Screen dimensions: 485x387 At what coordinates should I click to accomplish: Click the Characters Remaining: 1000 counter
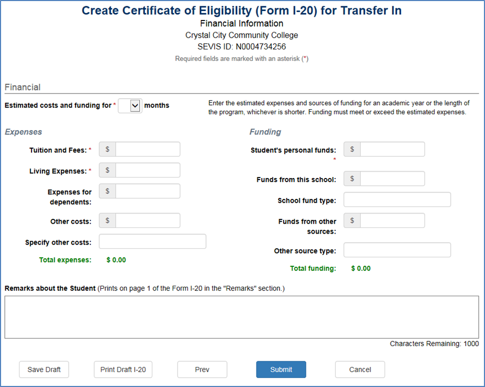tap(434, 344)
